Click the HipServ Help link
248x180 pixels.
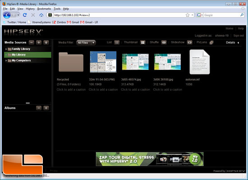pos(241,28)
